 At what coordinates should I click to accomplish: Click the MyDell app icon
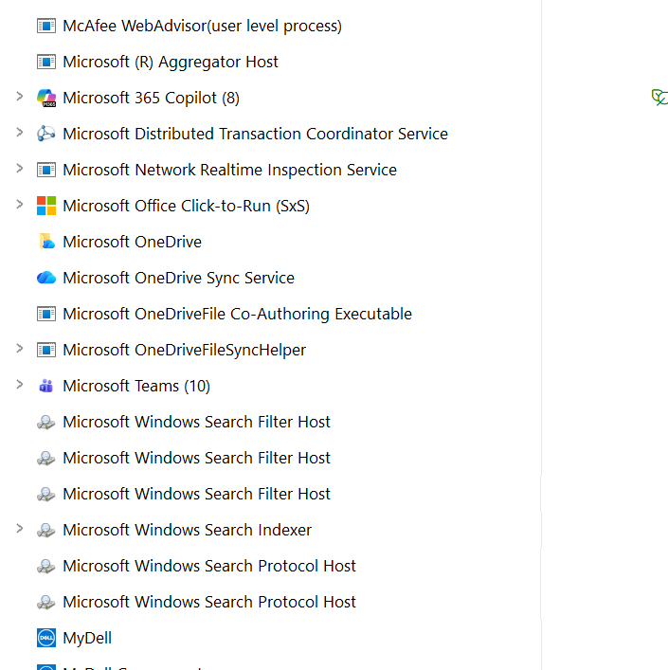(x=45, y=638)
